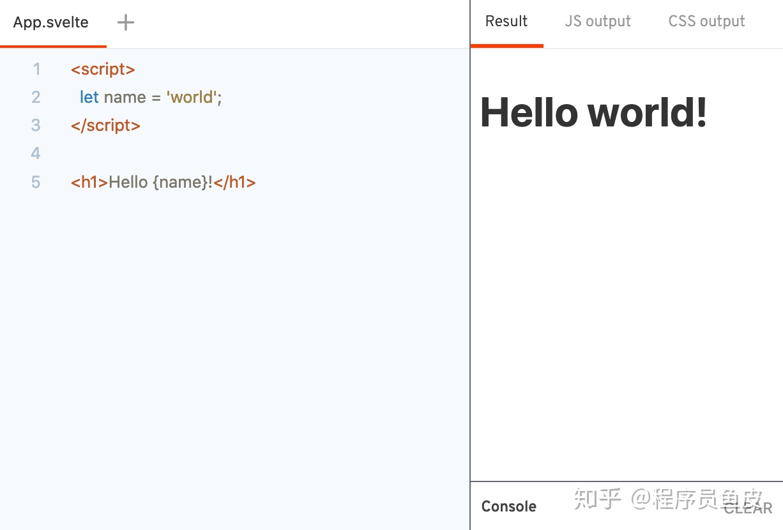Switch to the Result tab

[506, 22]
